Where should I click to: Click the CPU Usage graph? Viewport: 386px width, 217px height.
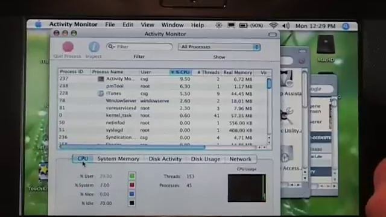[x=247, y=188]
